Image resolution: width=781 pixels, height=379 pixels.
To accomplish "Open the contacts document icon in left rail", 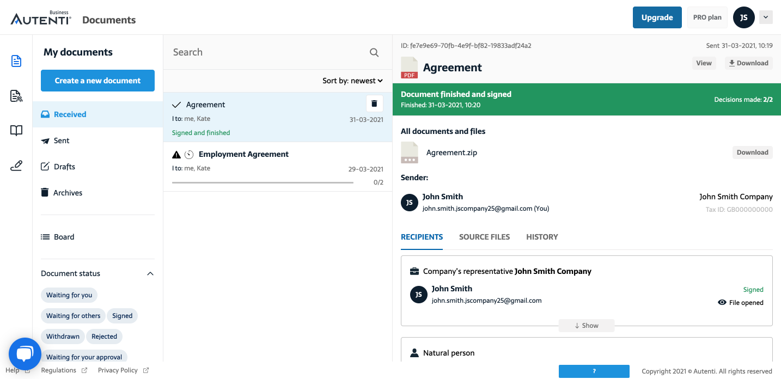I will (16, 96).
